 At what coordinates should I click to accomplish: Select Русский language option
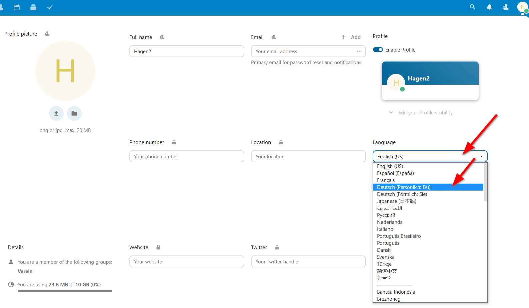coord(428,215)
